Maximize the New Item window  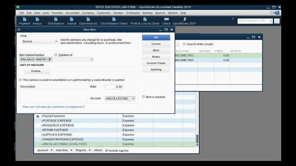coord(166,30)
